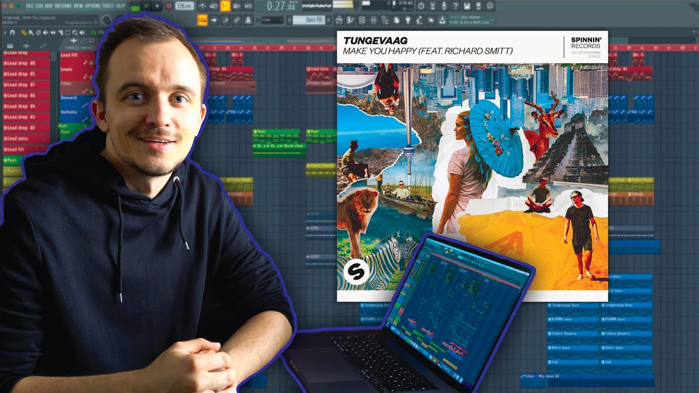Click the undo history circular arrow icon

tap(421, 6)
